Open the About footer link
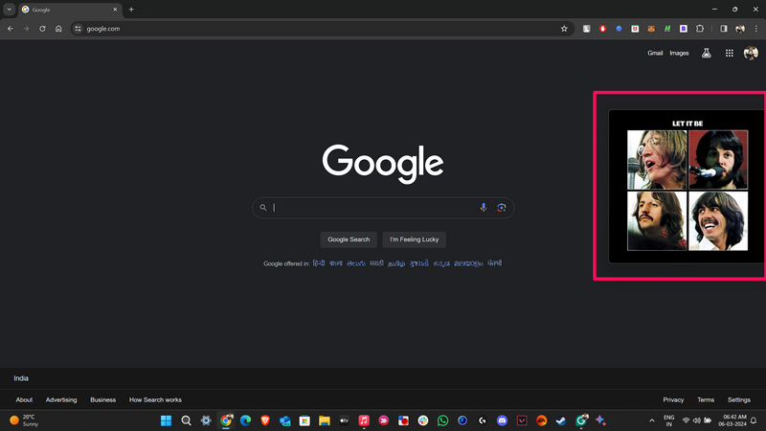This screenshot has height=431, width=766. (24, 399)
